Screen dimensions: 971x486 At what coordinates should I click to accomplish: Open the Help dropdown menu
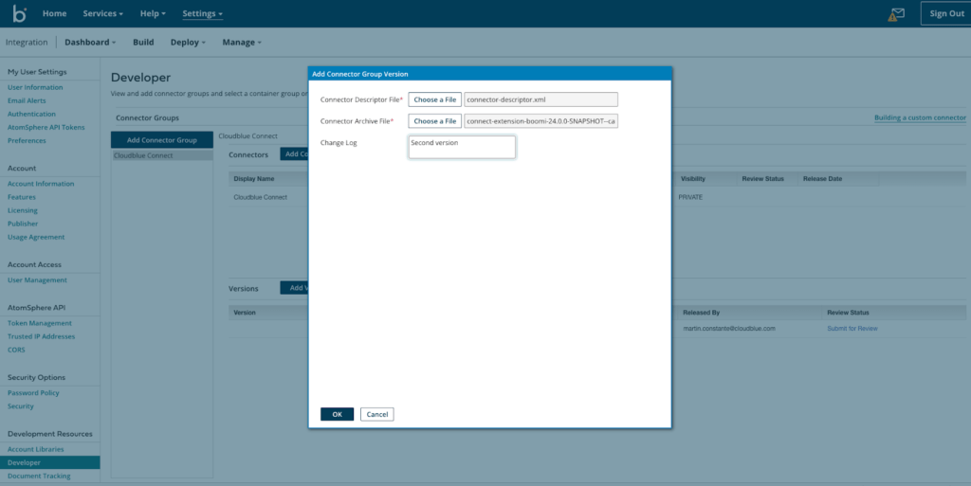153,13
